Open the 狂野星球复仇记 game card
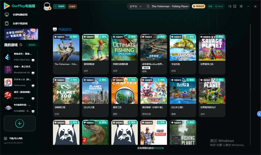This screenshot has width=261, height=155. [x=212, y=97]
